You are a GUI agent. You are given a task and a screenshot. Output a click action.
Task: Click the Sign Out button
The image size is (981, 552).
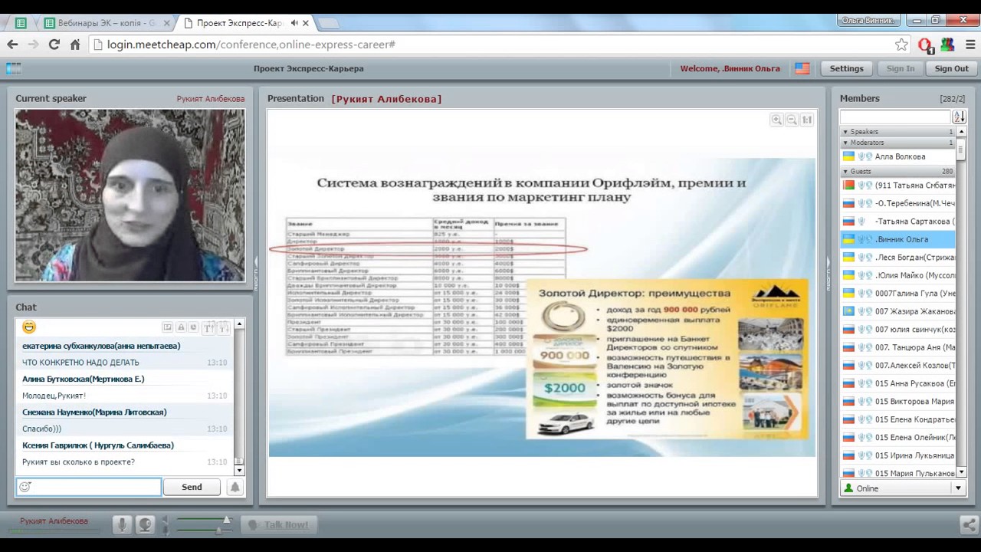click(952, 68)
